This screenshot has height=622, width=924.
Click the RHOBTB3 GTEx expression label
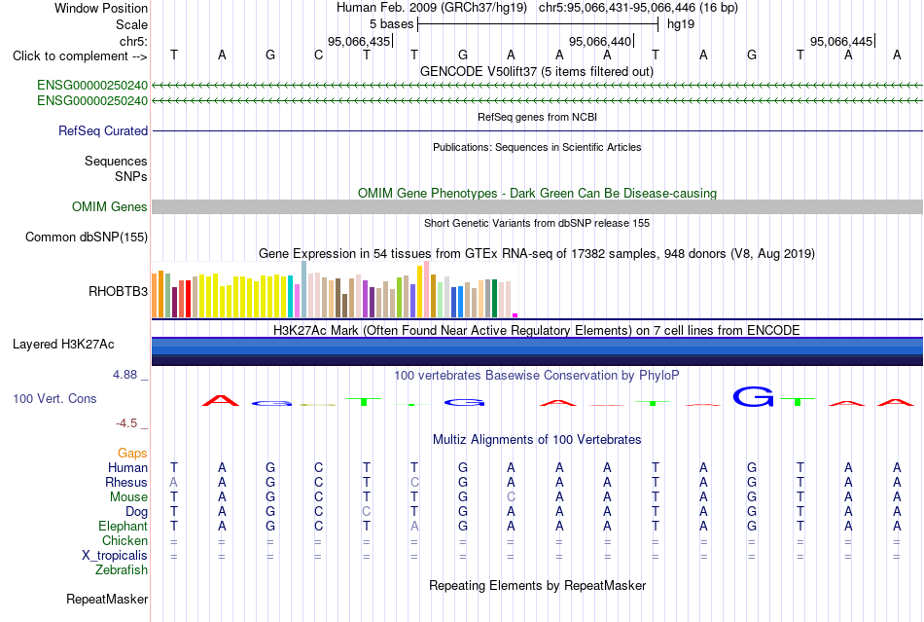click(118, 291)
